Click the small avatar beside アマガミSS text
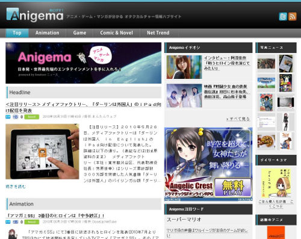 [x=13, y=234]
